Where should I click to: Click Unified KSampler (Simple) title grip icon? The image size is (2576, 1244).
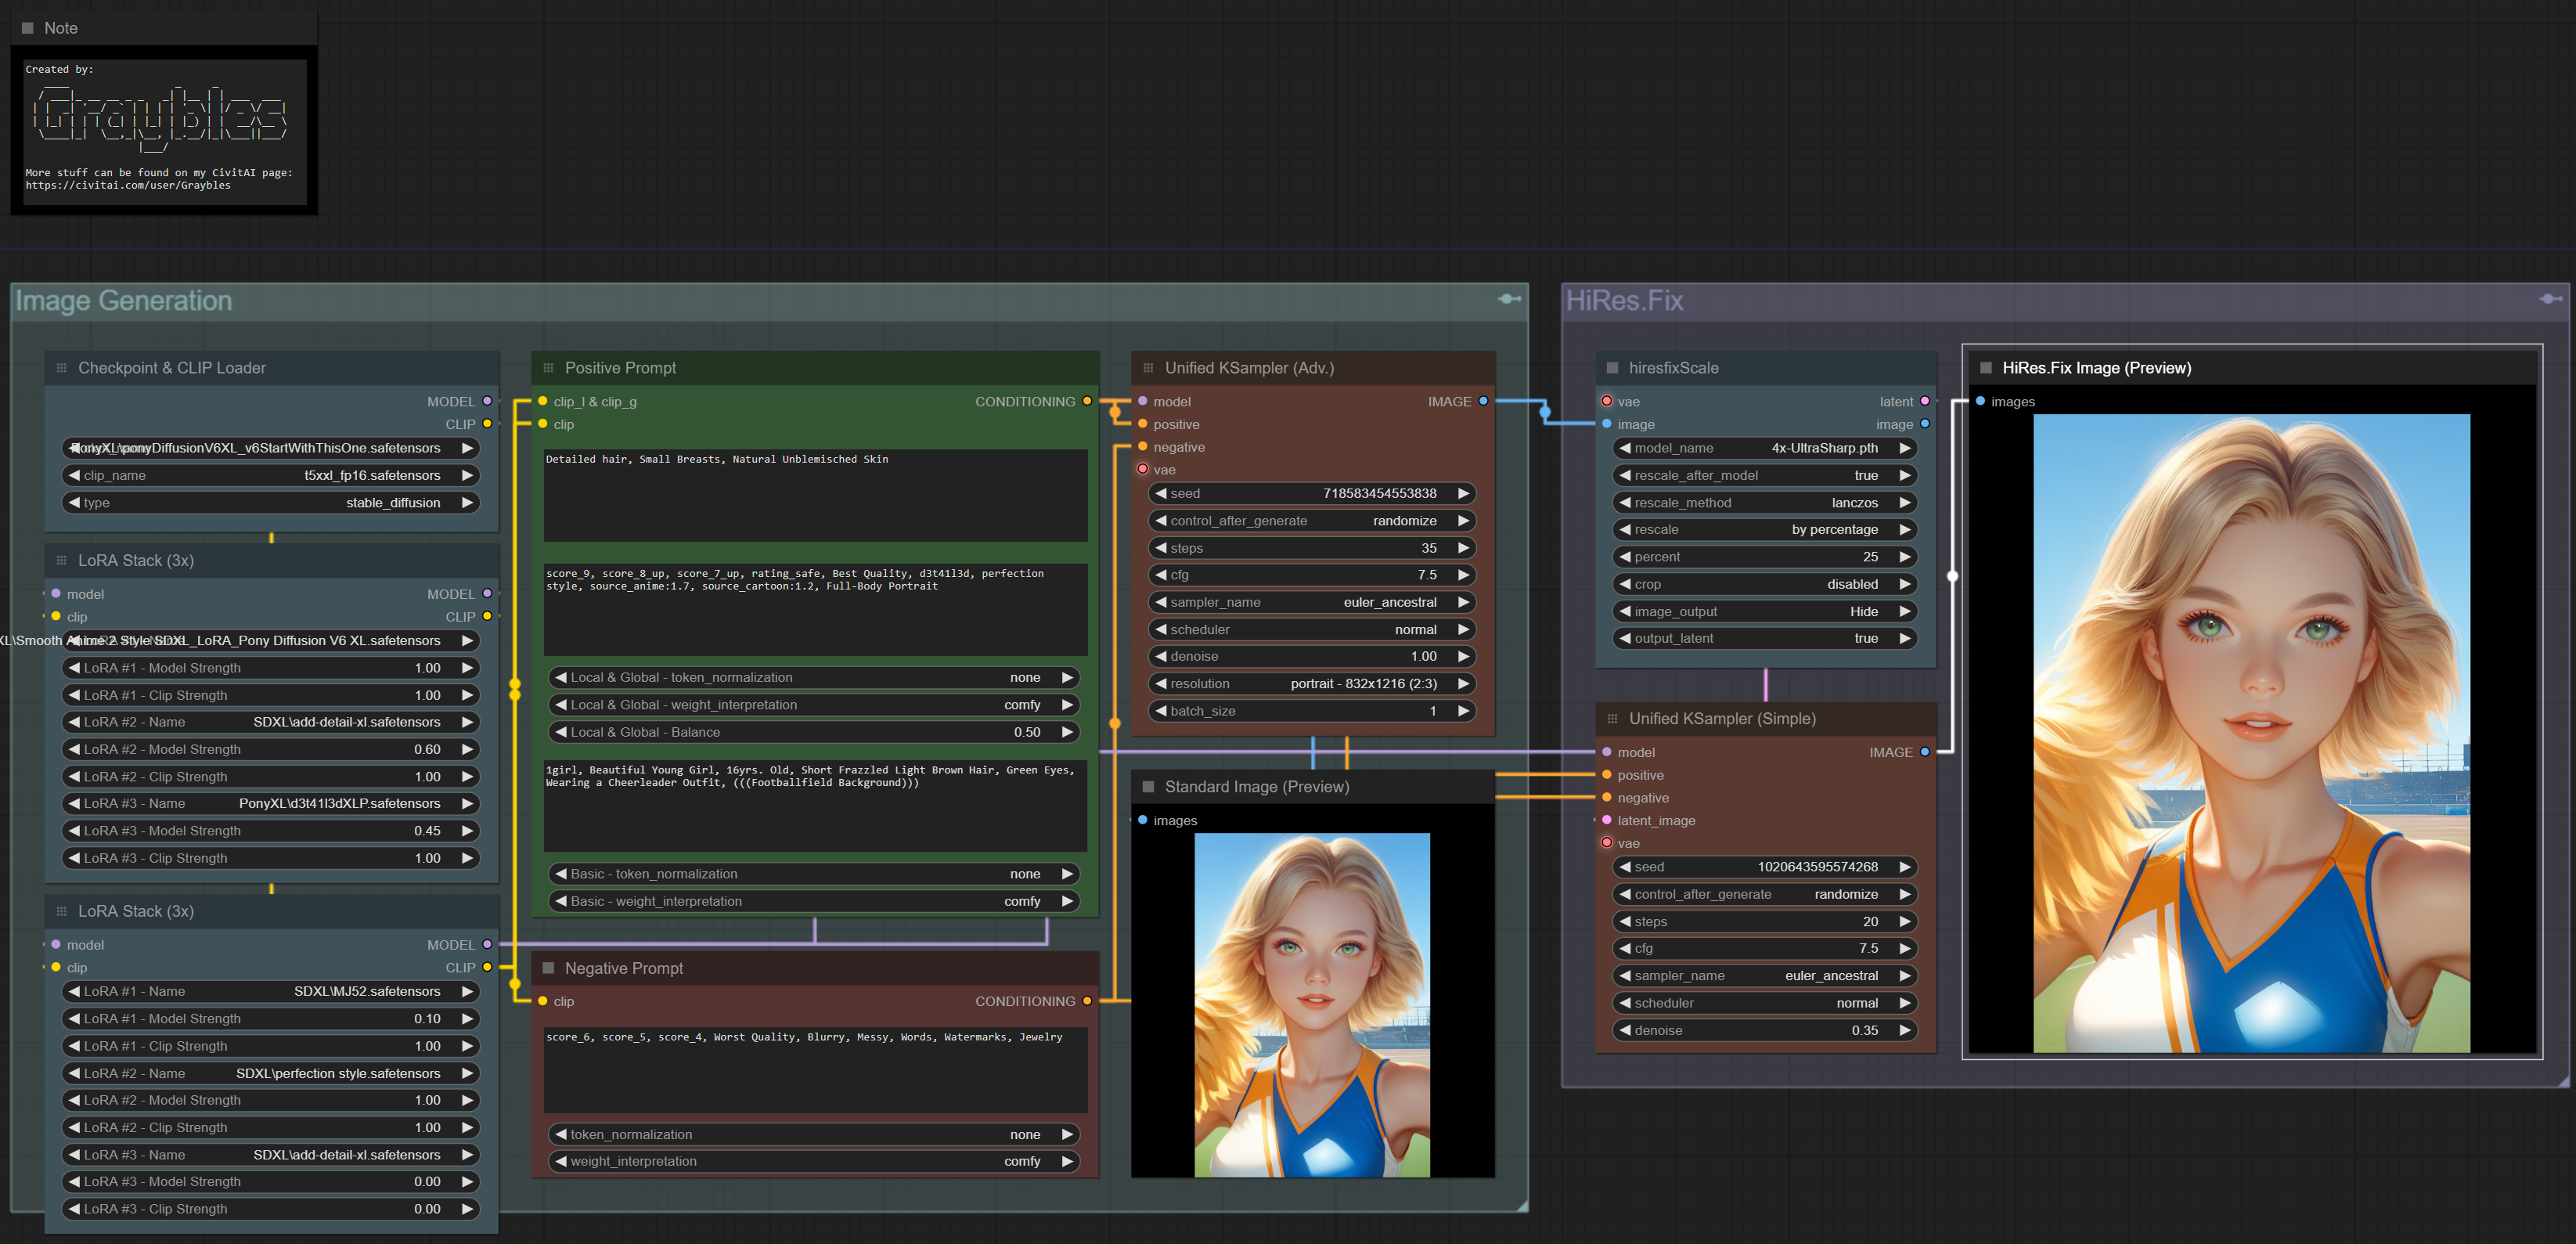[x=1612, y=719]
